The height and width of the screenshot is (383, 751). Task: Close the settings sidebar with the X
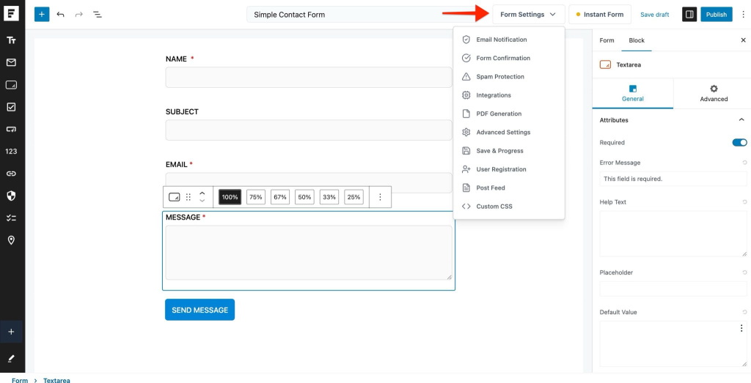(x=743, y=40)
